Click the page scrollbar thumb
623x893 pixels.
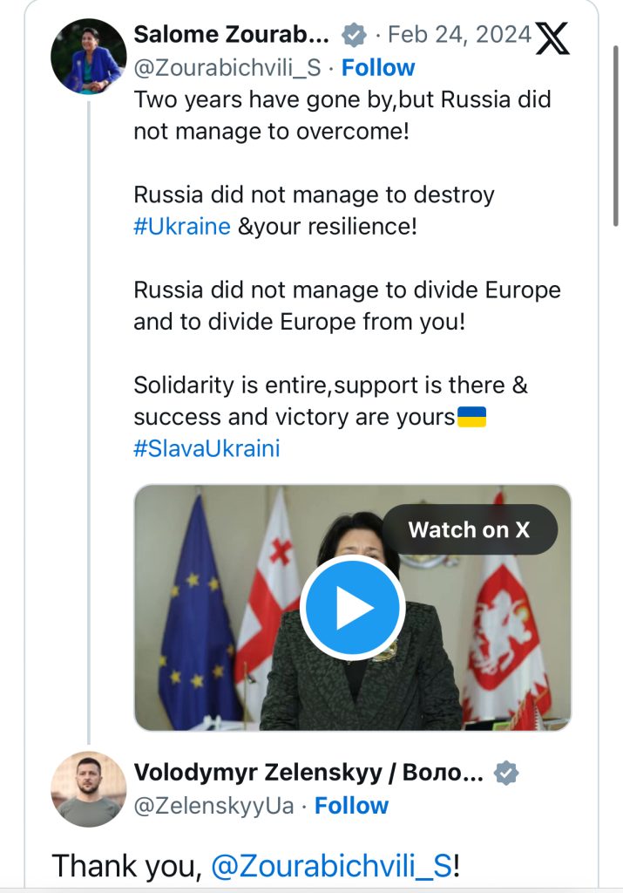pos(615,135)
